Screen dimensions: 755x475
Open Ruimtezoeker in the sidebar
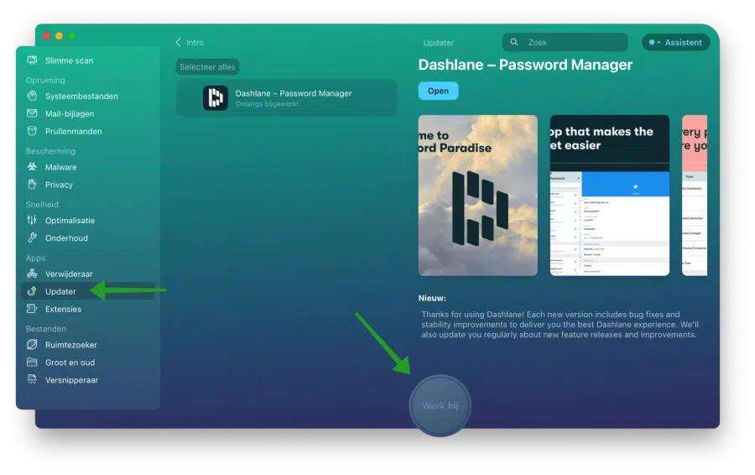[x=88, y=344]
